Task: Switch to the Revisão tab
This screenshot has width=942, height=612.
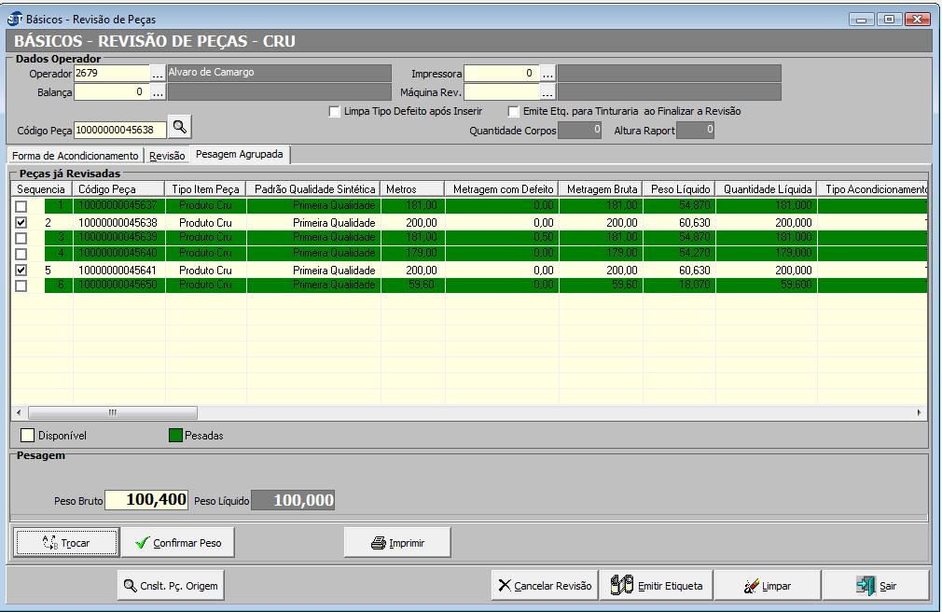Action: click(x=167, y=156)
